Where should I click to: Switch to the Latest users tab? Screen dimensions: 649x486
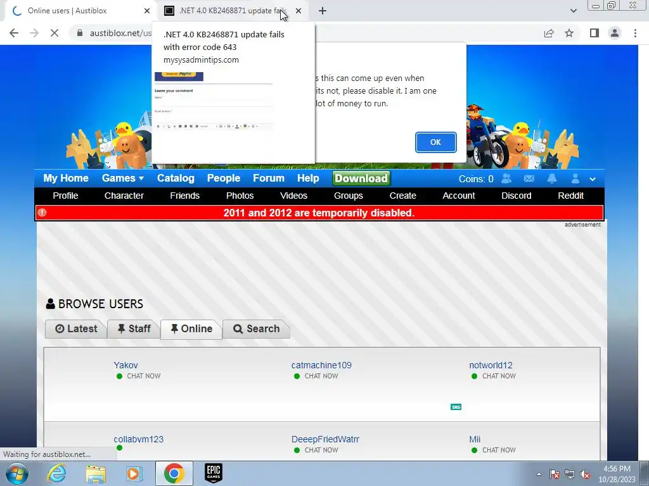(76, 329)
